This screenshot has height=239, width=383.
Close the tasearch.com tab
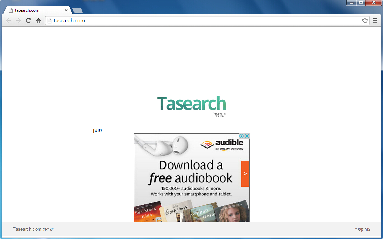pos(66,10)
